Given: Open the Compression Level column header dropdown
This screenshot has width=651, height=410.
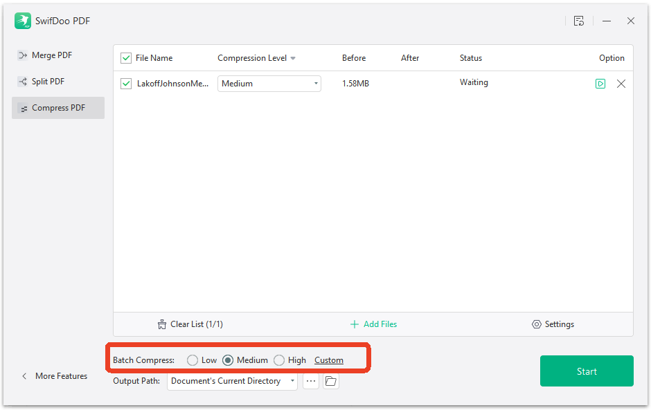Looking at the screenshot, I should coord(293,59).
